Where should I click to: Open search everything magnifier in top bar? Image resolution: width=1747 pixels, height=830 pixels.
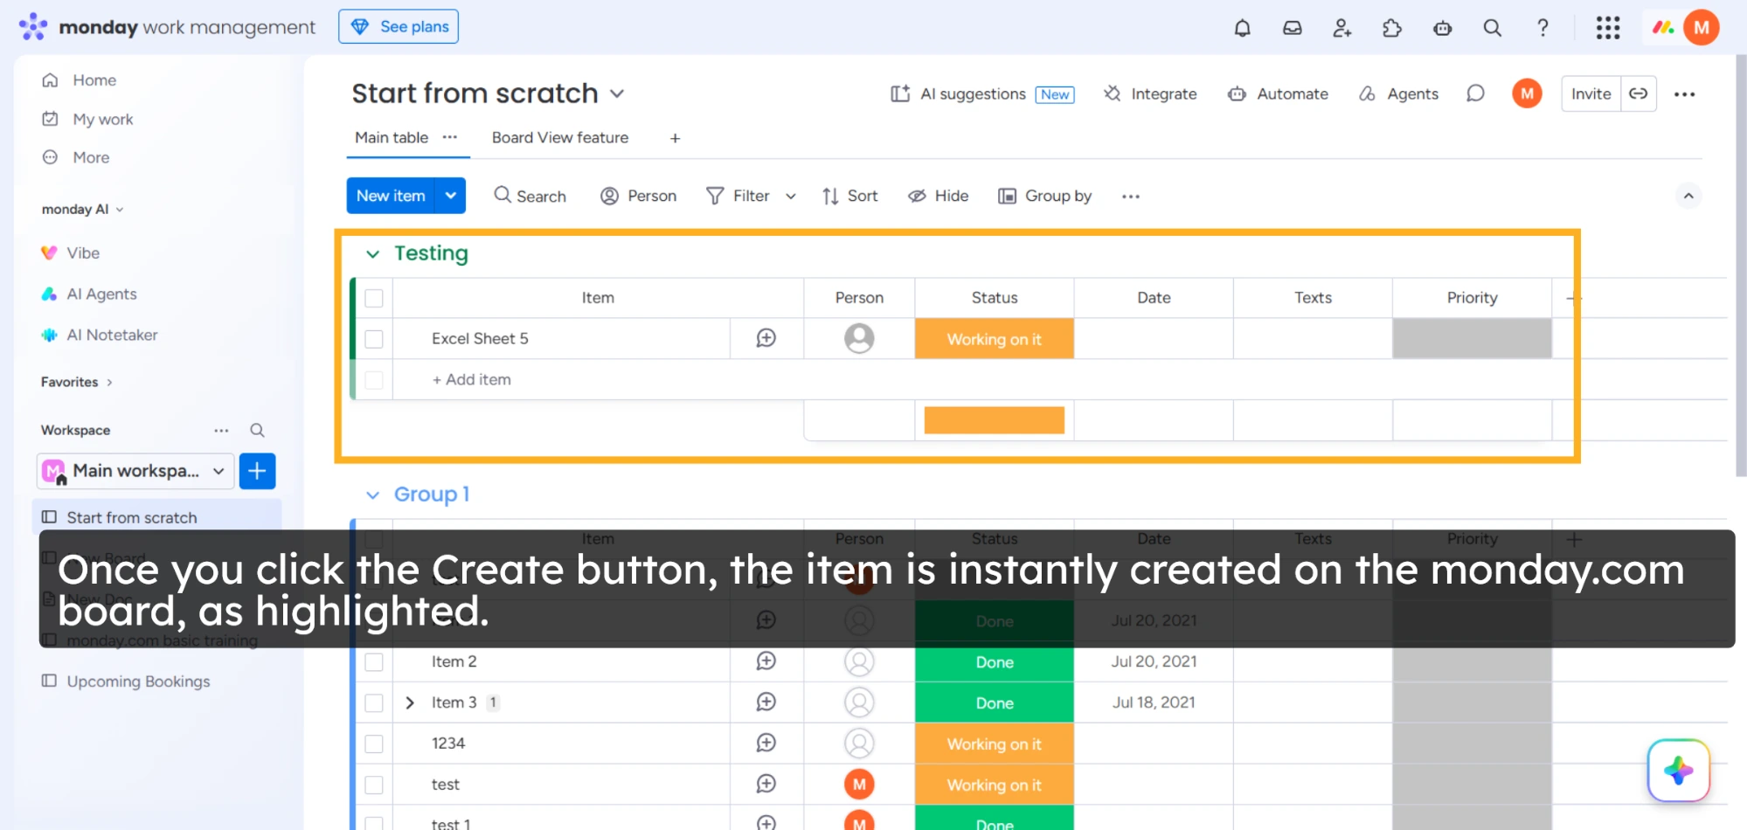click(1493, 28)
